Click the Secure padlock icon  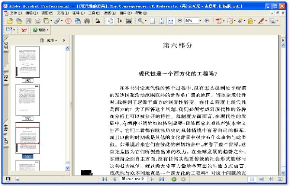250,21
